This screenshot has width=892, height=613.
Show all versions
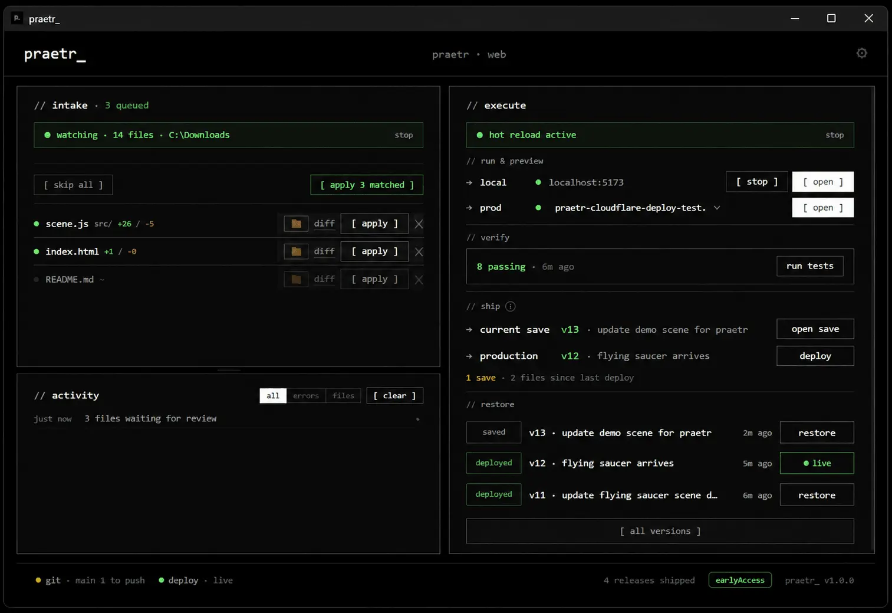(660, 531)
